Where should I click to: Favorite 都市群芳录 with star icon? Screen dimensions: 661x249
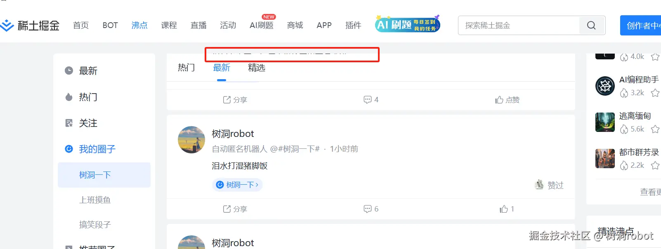pyautogui.click(x=655, y=166)
